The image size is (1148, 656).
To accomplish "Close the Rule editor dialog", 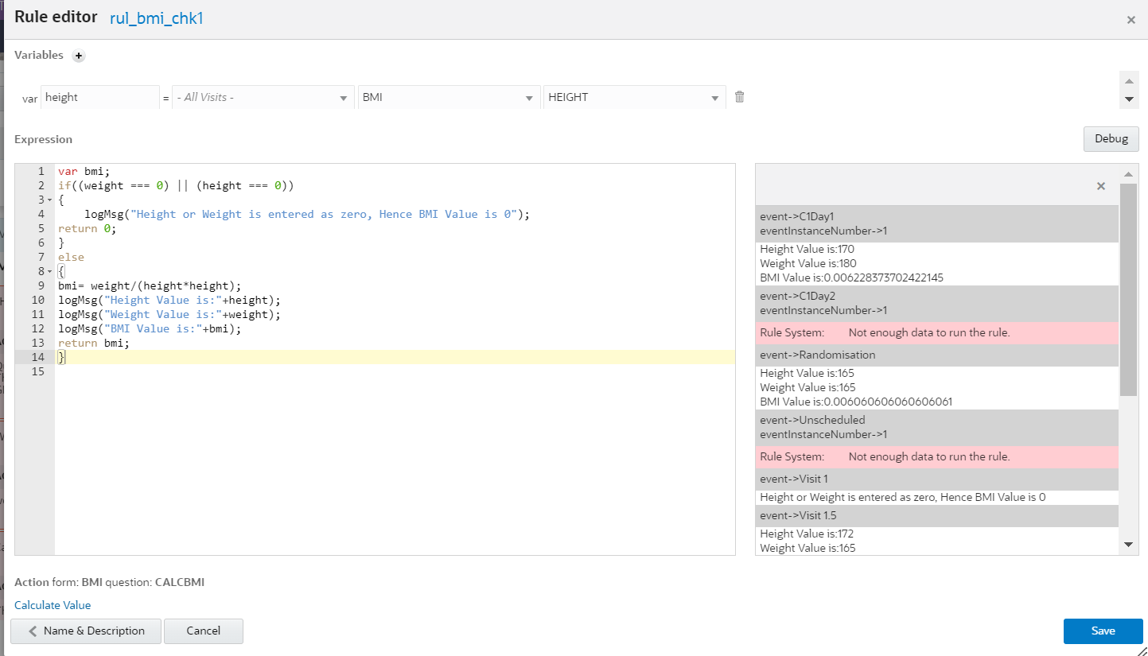I will pos(1130,20).
